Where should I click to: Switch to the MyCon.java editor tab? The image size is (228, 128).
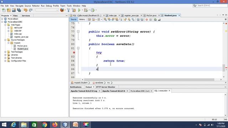click(x=151, y=16)
